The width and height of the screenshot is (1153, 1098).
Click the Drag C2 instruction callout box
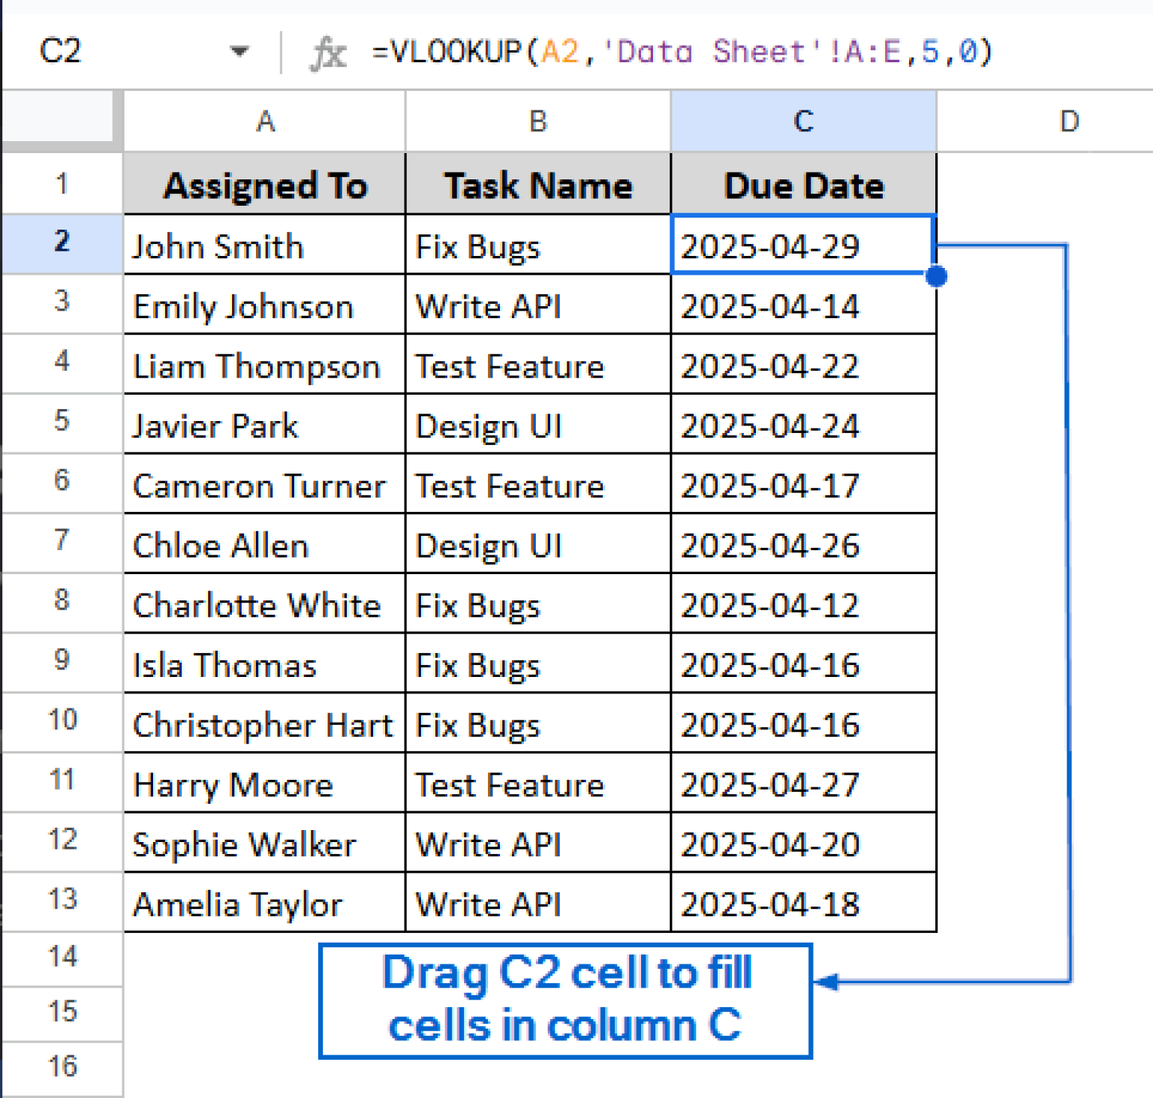[565, 999]
